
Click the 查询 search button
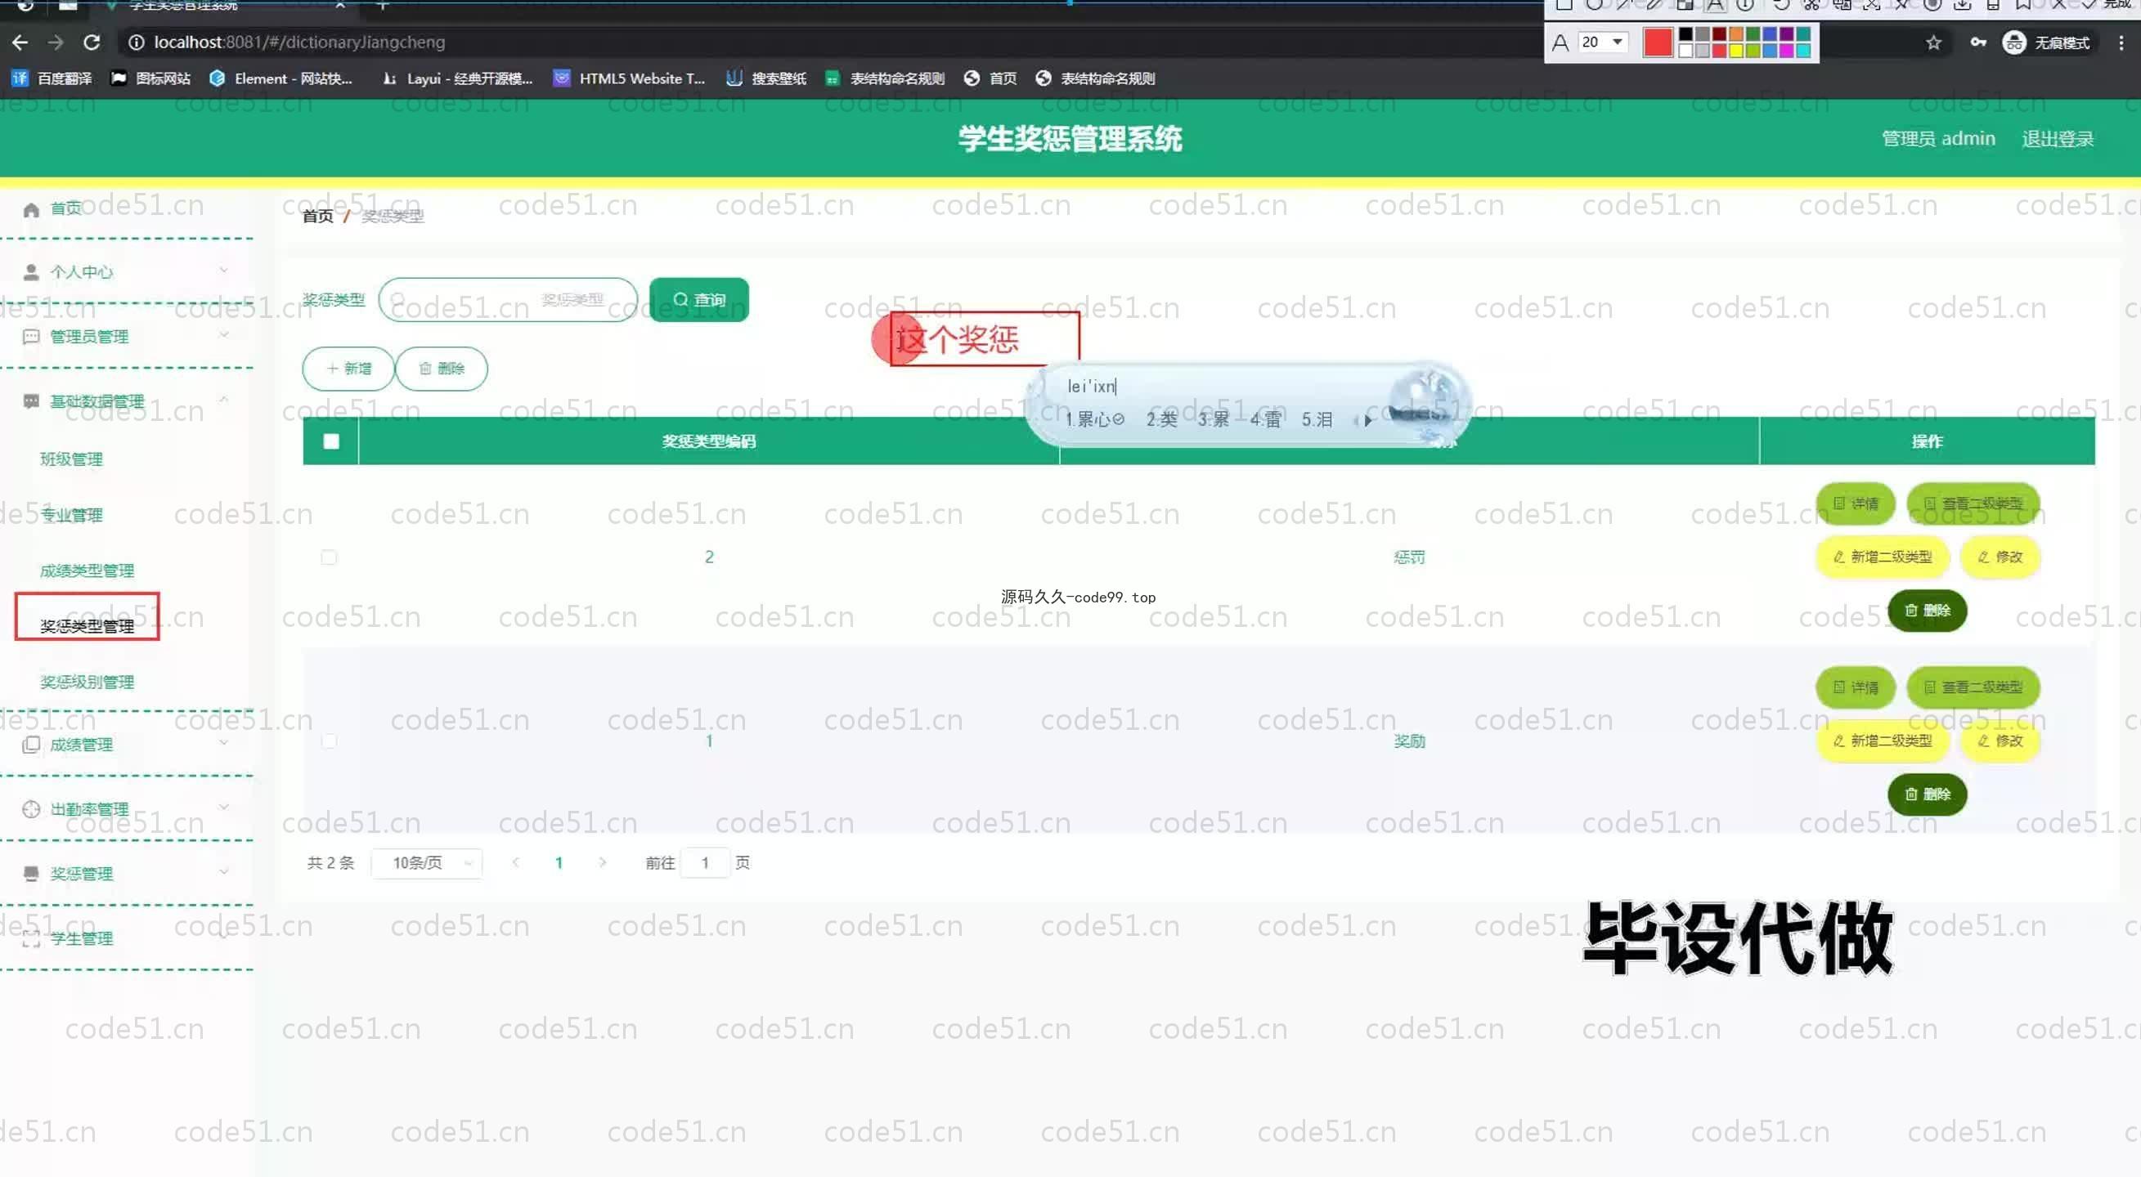point(698,300)
